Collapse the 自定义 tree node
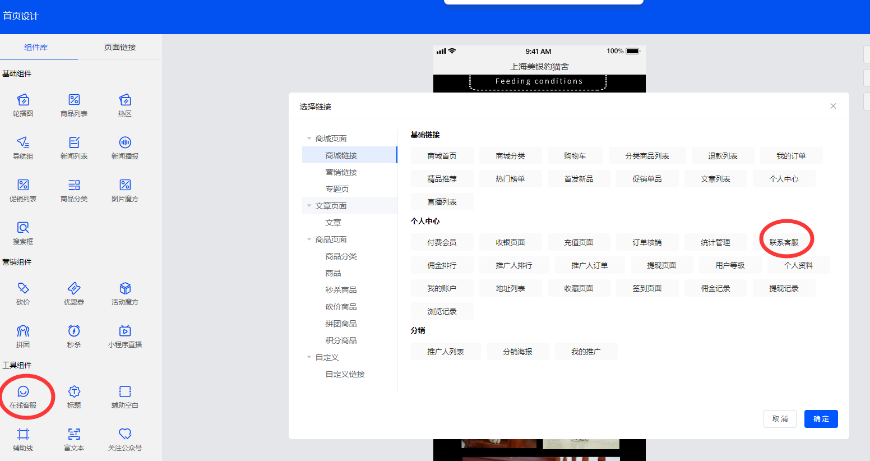This screenshot has width=870, height=461. coord(309,357)
